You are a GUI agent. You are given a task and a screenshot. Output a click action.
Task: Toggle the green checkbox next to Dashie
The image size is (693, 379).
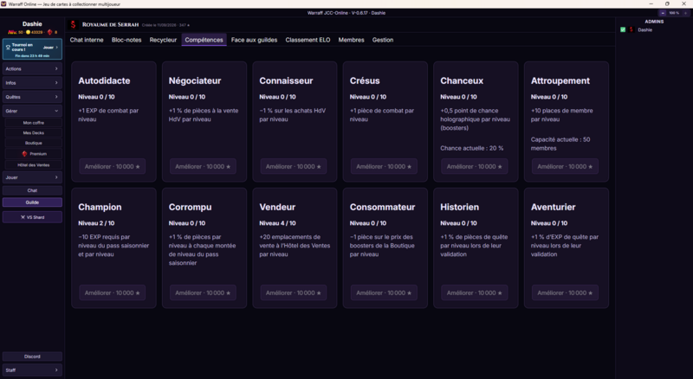[623, 29]
